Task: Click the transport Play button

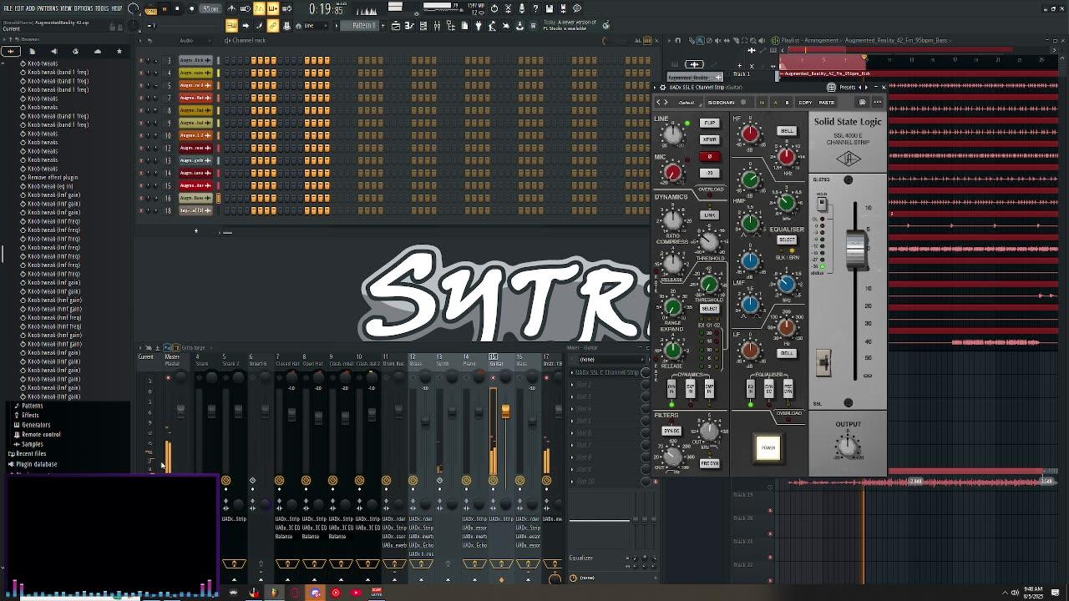Action: click(164, 9)
